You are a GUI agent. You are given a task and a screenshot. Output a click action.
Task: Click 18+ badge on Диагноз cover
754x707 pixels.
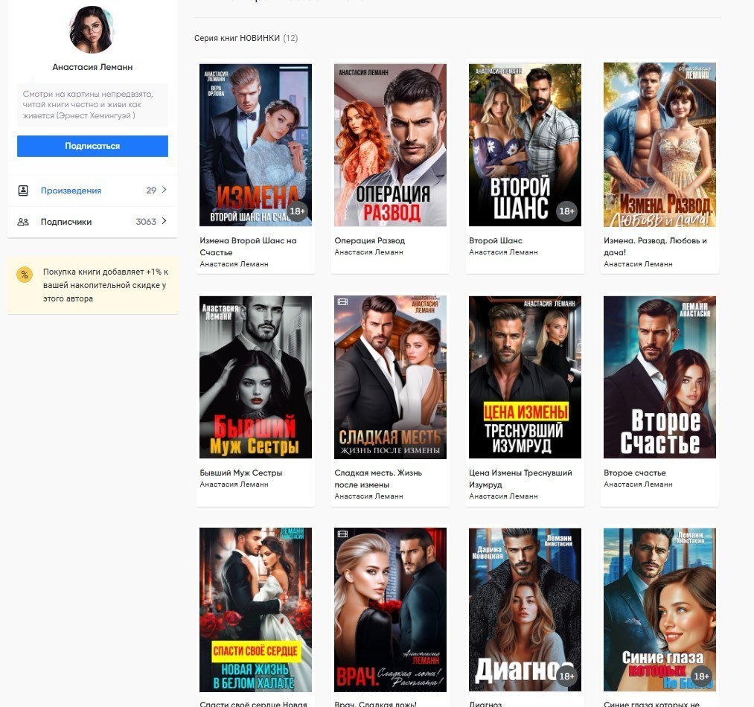click(566, 676)
